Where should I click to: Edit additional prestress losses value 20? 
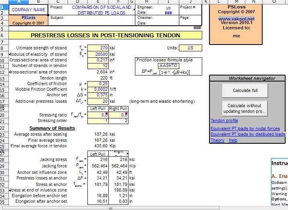98,101
